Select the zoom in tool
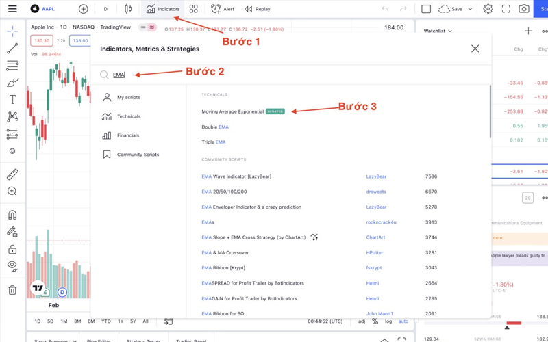 tap(12, 192)
